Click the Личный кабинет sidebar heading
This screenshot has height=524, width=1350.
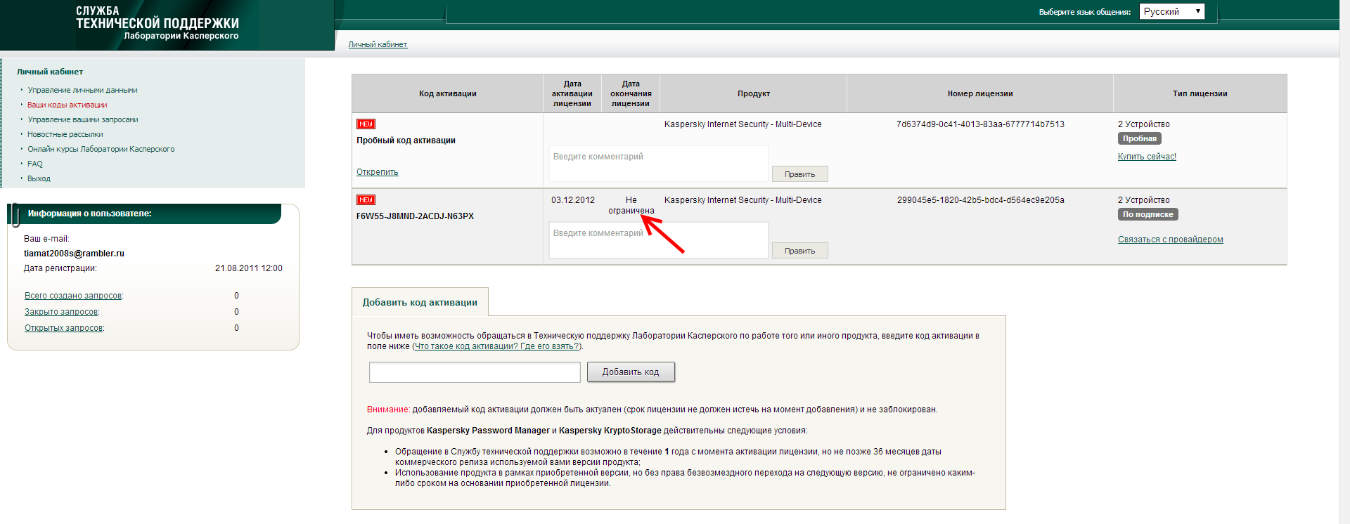click(x=50, y=72)
